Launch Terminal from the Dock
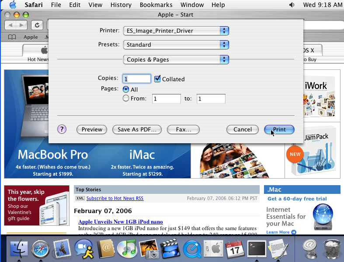The image size is (344, 262). coord(257,248)
